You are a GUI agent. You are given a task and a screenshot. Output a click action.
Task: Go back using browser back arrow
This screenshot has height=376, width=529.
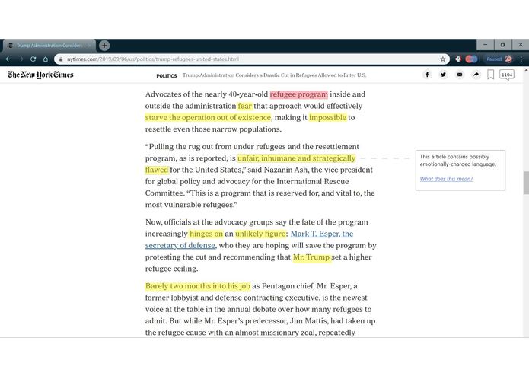pos(8,59)
